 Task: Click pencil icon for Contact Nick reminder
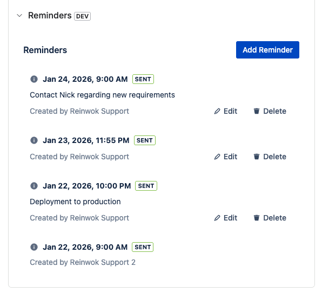(217, 111)
